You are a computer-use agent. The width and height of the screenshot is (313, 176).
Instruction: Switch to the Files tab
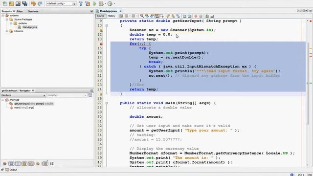(20, 11)
